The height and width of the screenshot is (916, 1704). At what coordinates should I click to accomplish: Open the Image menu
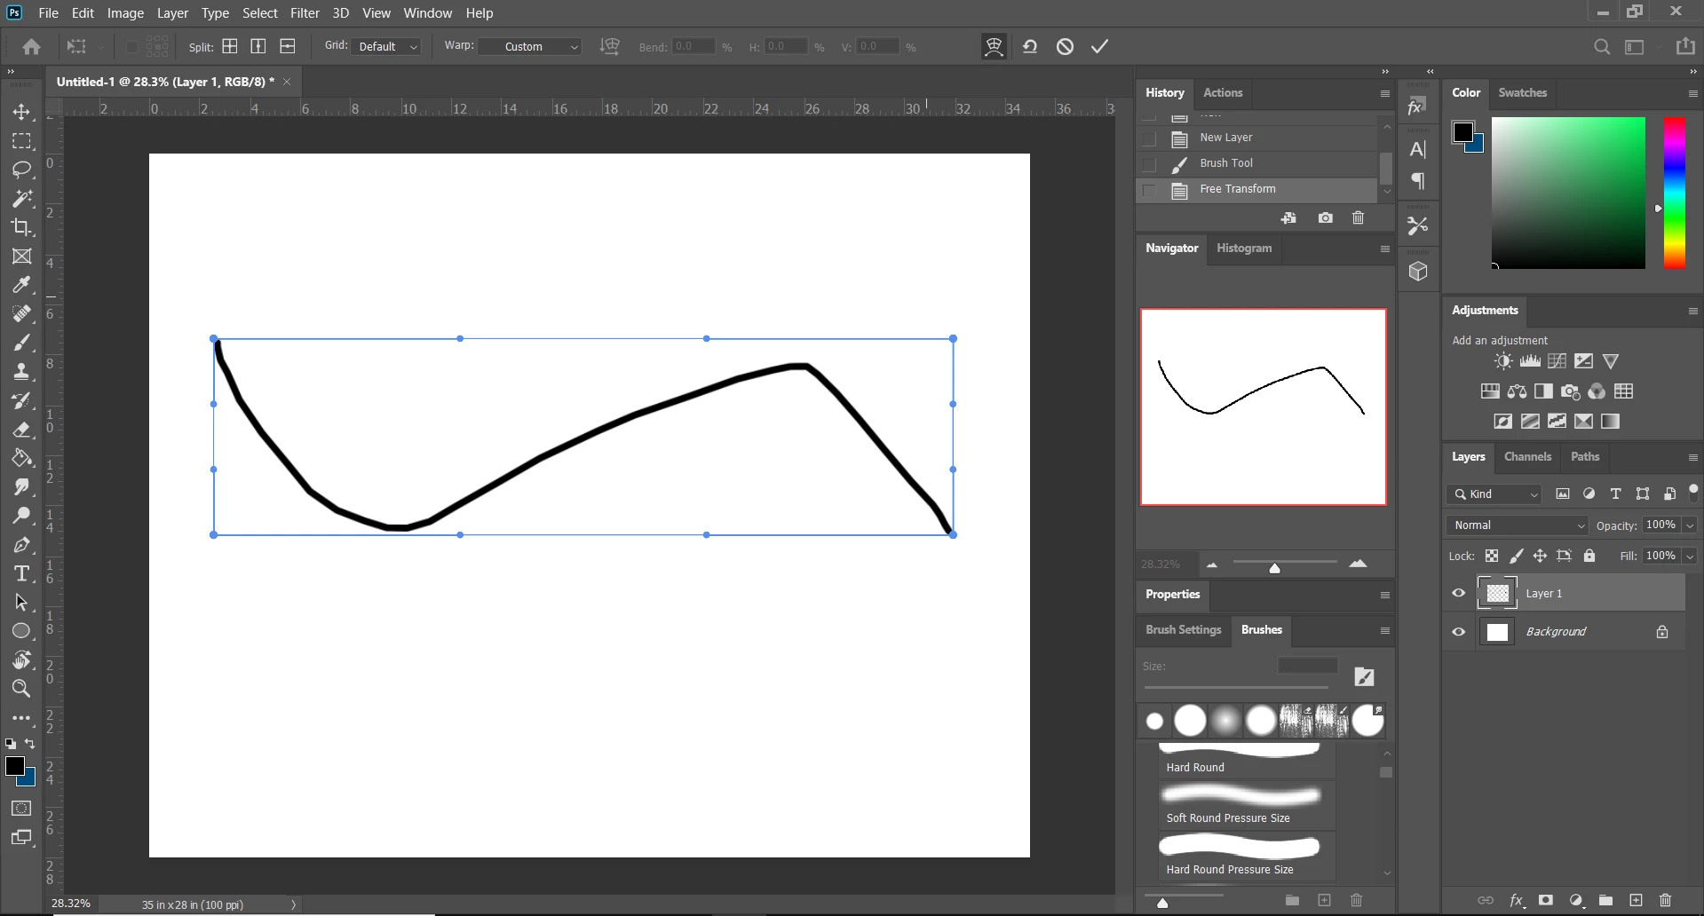[125, 13]
